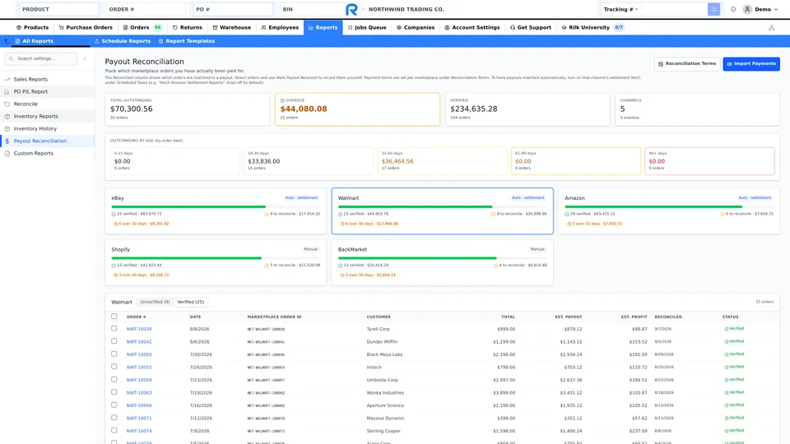Click the Import Payments card icon
The image size is (790, 444).
(x=729, y=64)
